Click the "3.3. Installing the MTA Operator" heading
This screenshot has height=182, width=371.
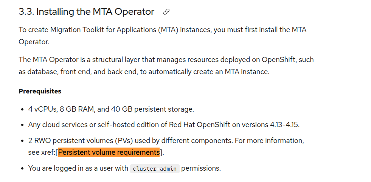[x=86, y=12]
